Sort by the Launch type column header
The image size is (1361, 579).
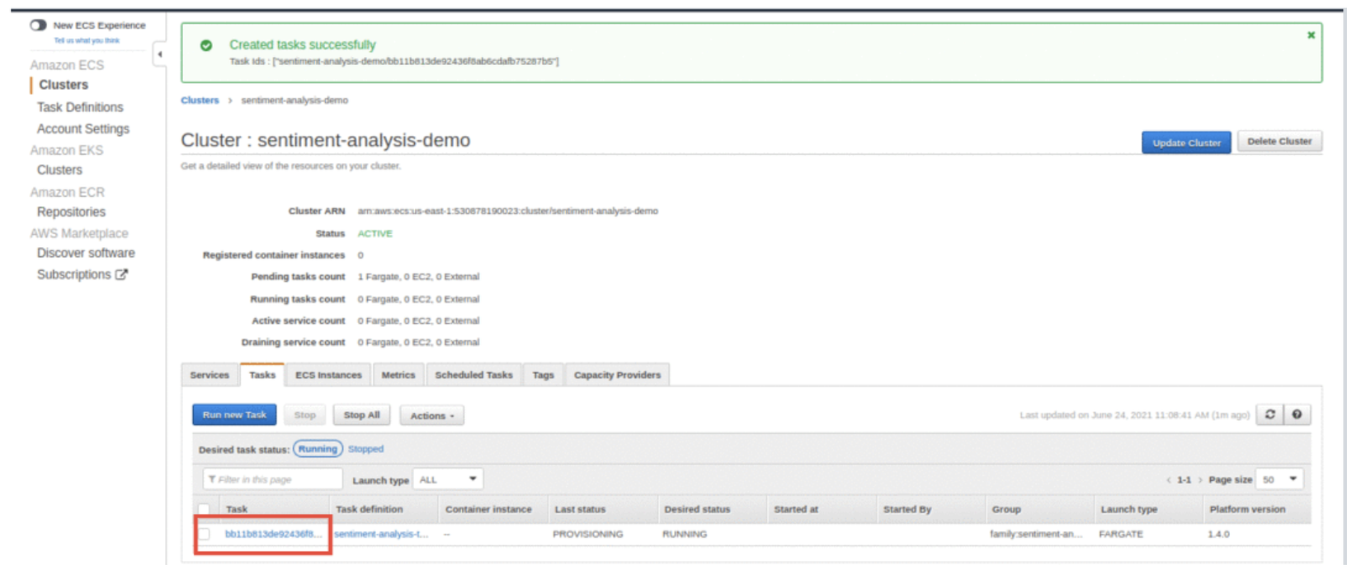1128,510
